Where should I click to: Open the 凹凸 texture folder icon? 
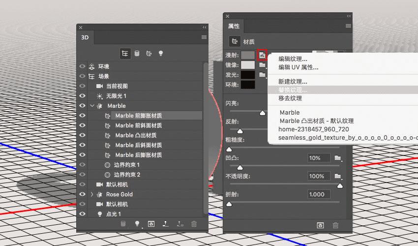tap(338, 157)
